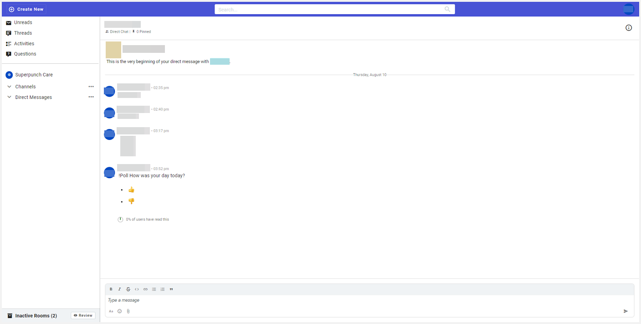The image size is (641, 324).
Task: Open the Direct Messages options menu
Action: pyautogui.click(x=91, y=97)
